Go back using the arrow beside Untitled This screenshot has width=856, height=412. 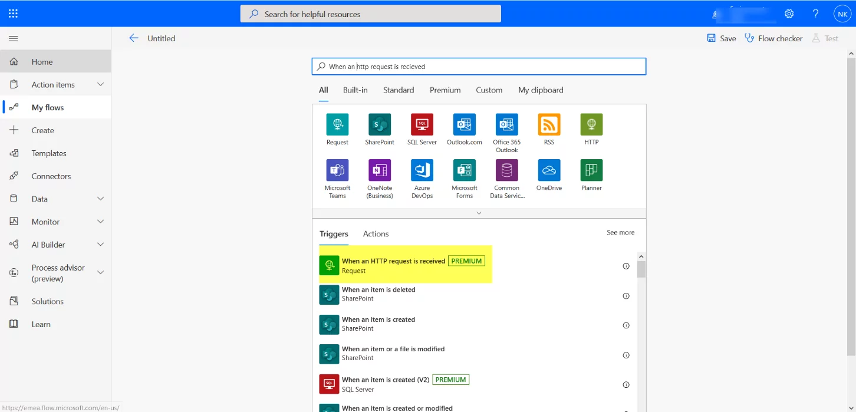(134, 38)
